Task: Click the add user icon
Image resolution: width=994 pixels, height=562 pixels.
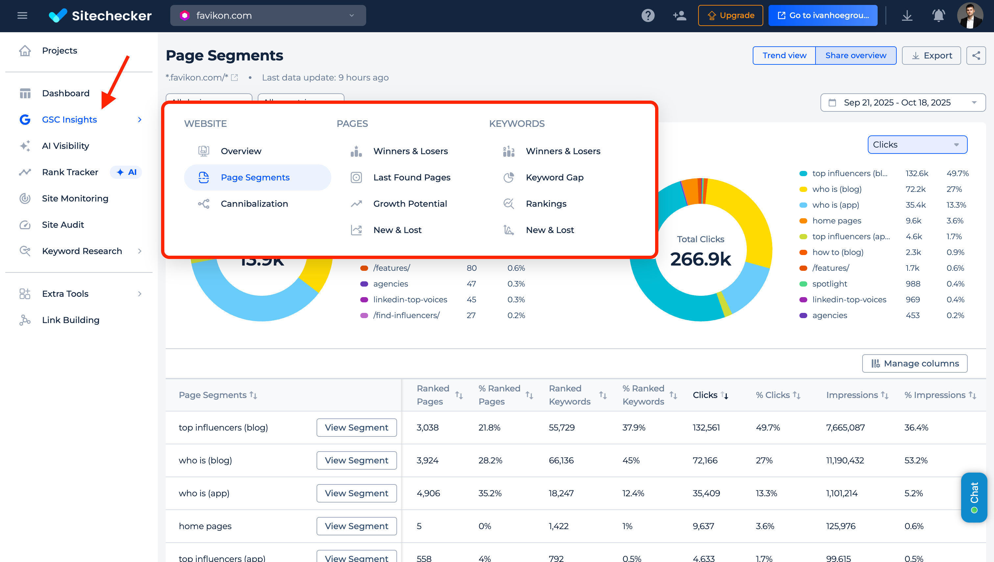Action: tap(679, 15)
